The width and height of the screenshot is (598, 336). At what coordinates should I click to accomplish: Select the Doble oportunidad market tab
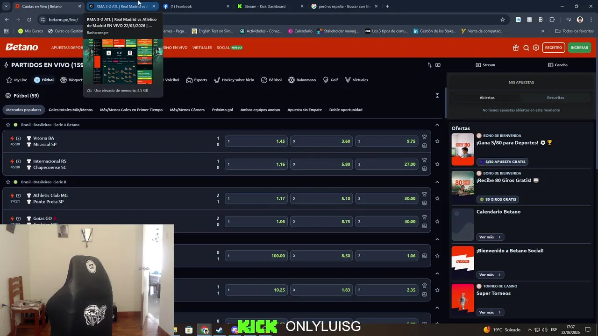pos(346,110)
